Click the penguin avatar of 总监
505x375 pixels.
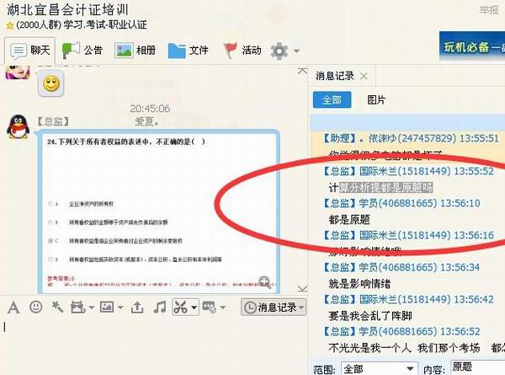18,126
